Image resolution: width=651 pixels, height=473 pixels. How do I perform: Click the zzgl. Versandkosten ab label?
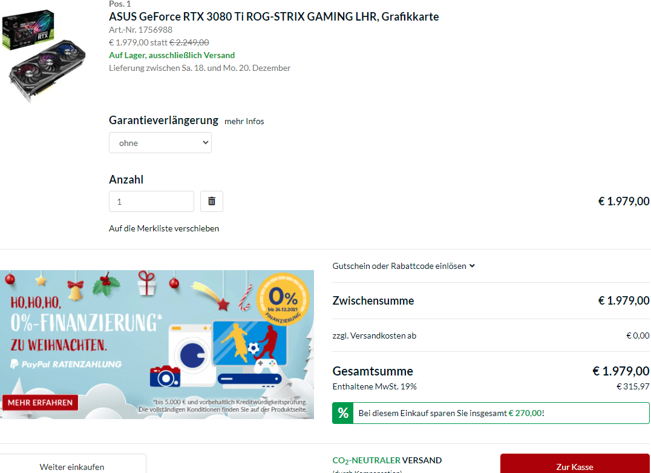coord(374,336)
